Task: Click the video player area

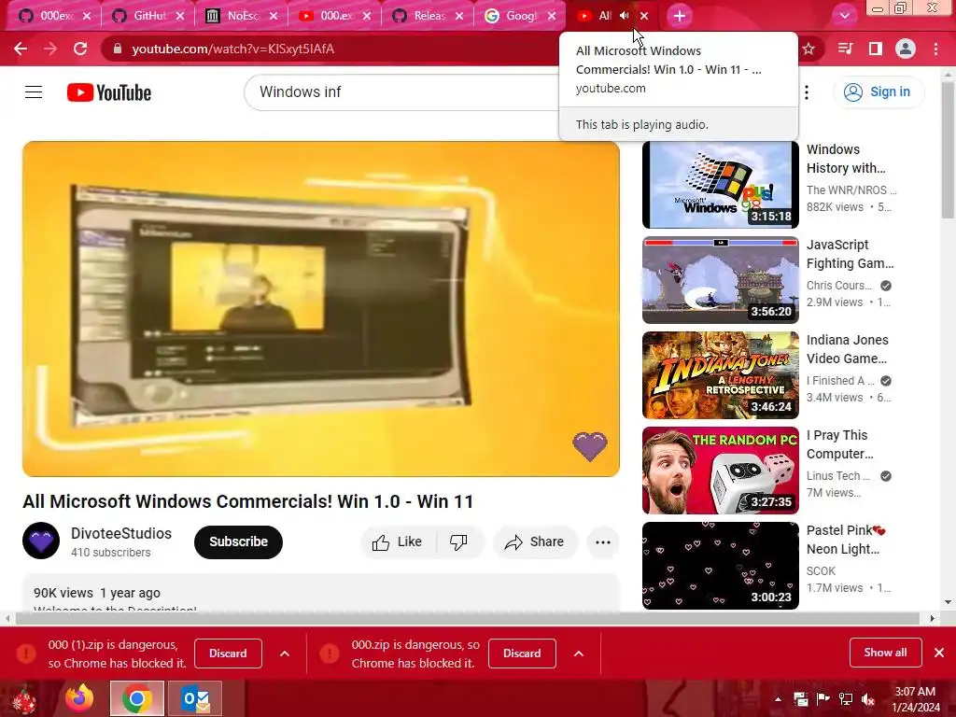Action: coord(321,308)
